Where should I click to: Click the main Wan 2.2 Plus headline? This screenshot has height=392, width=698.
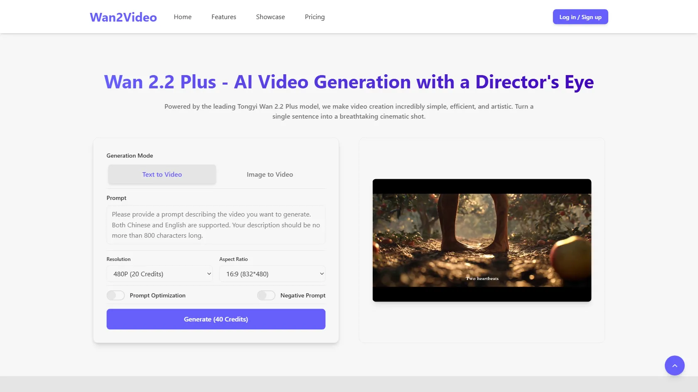pyautogui.click(x=349, y=82)
